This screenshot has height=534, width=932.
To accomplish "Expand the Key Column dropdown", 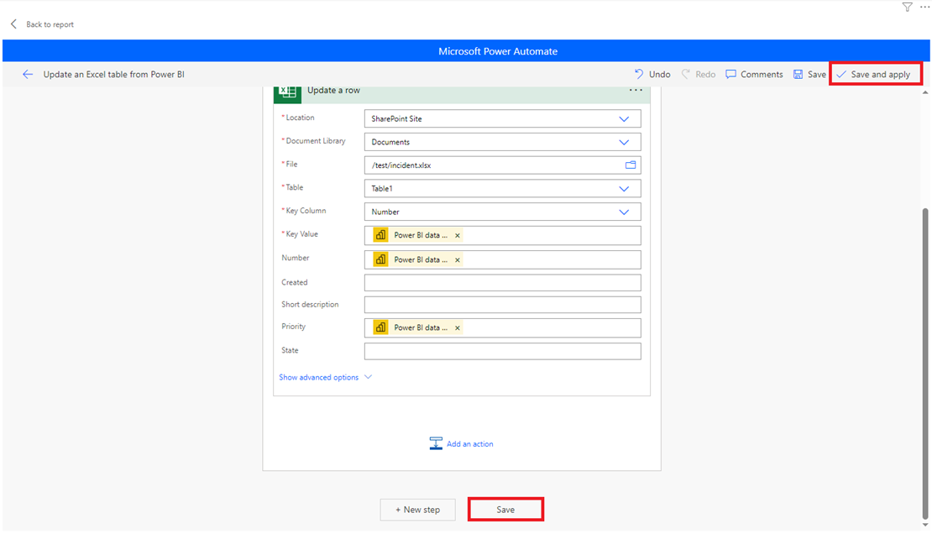I will (x=624, y=212).
